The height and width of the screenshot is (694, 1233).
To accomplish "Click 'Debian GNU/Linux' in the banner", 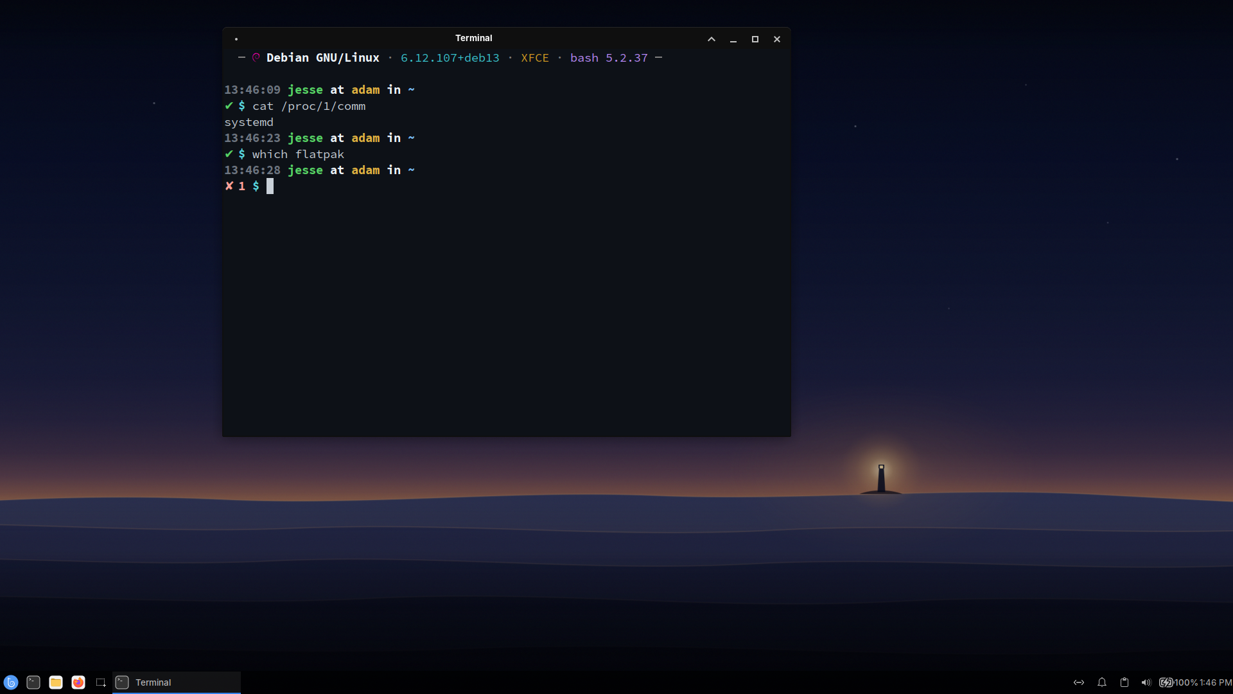I will tap(323, 58).
